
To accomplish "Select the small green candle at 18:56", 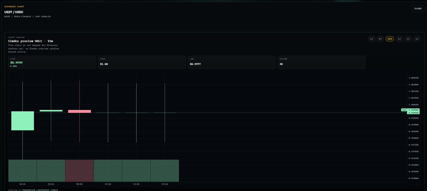I will point(51,111).
